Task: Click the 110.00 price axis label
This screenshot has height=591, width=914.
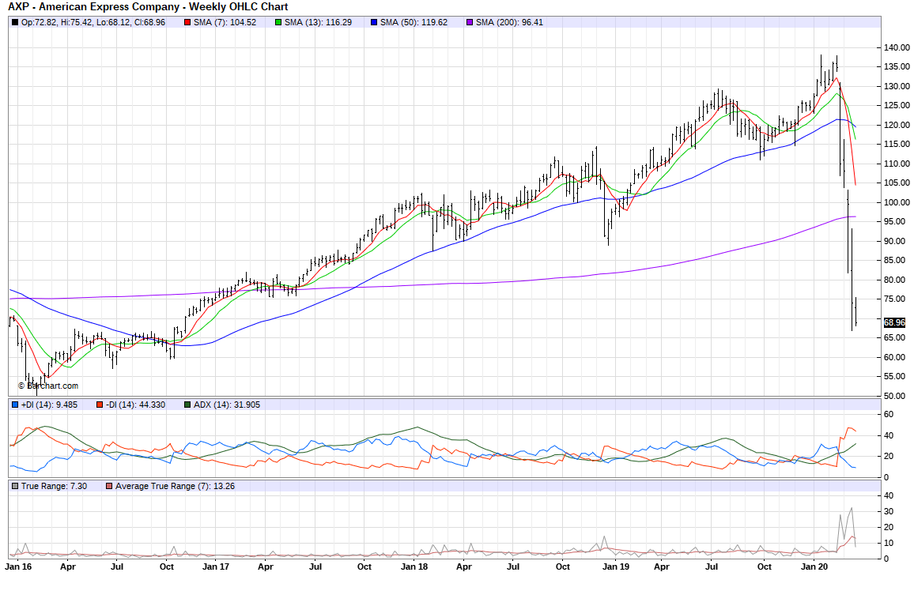Action: click(x=897, y=164)
